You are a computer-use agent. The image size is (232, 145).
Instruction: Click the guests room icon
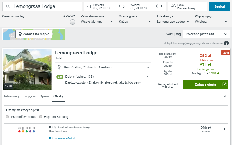(x=173, y=6)
